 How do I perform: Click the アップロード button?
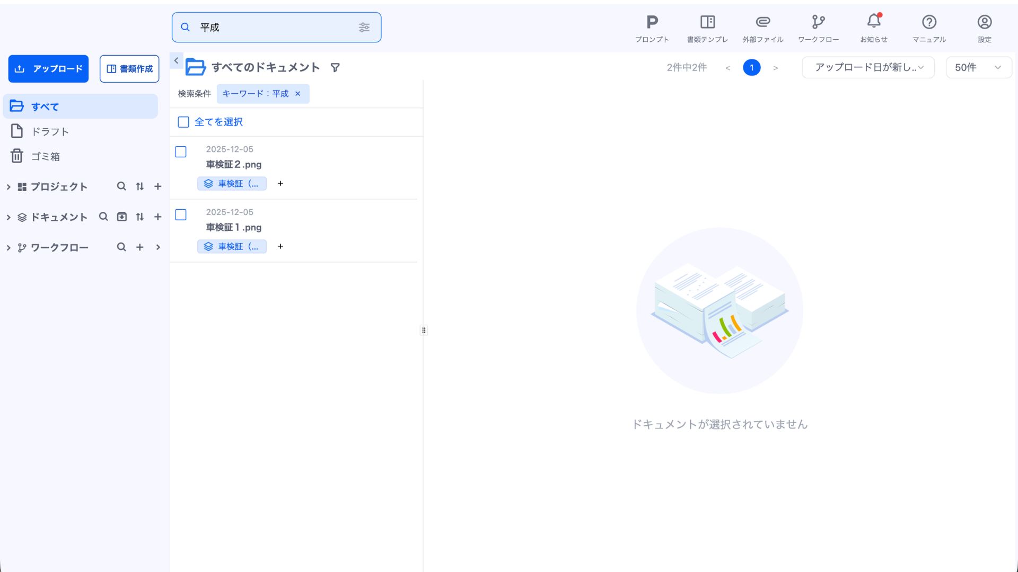pyautogui.click(x=48, y=69)
